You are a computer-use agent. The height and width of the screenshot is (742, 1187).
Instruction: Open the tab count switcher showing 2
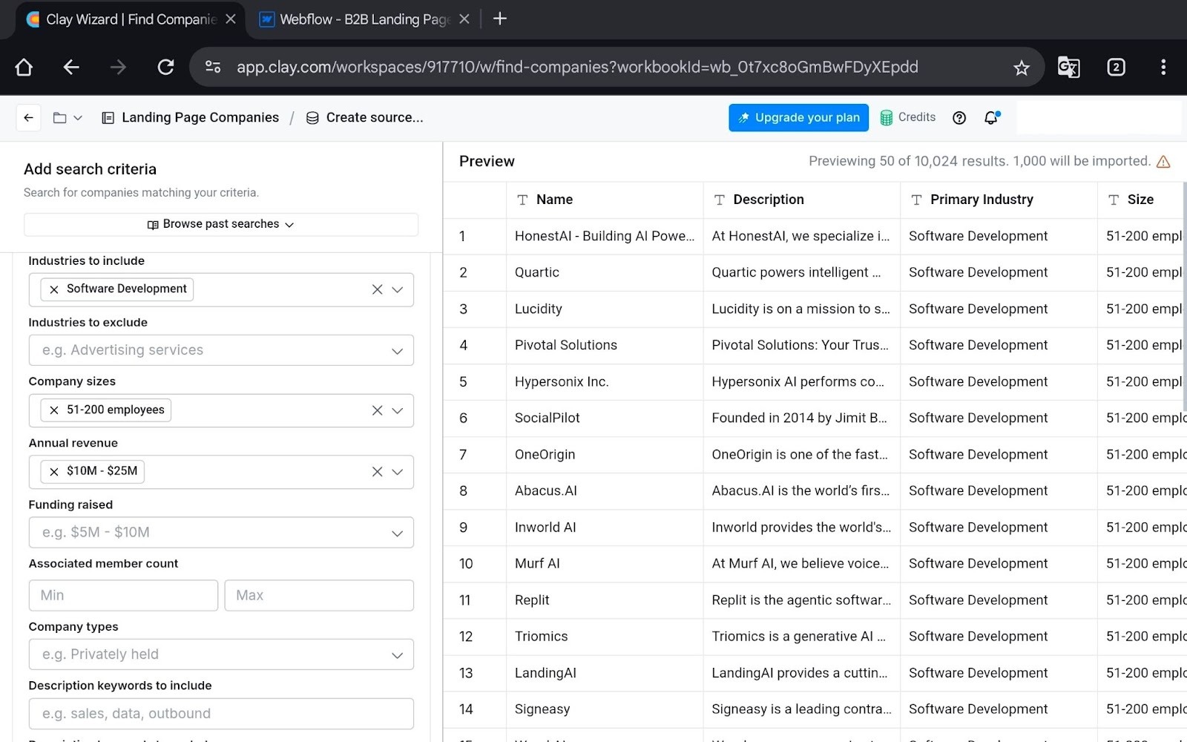click(1116, 68)
